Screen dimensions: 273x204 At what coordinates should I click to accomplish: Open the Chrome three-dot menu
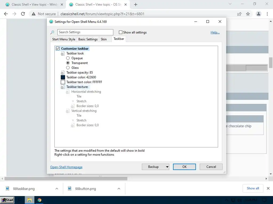tap(267, 14)
